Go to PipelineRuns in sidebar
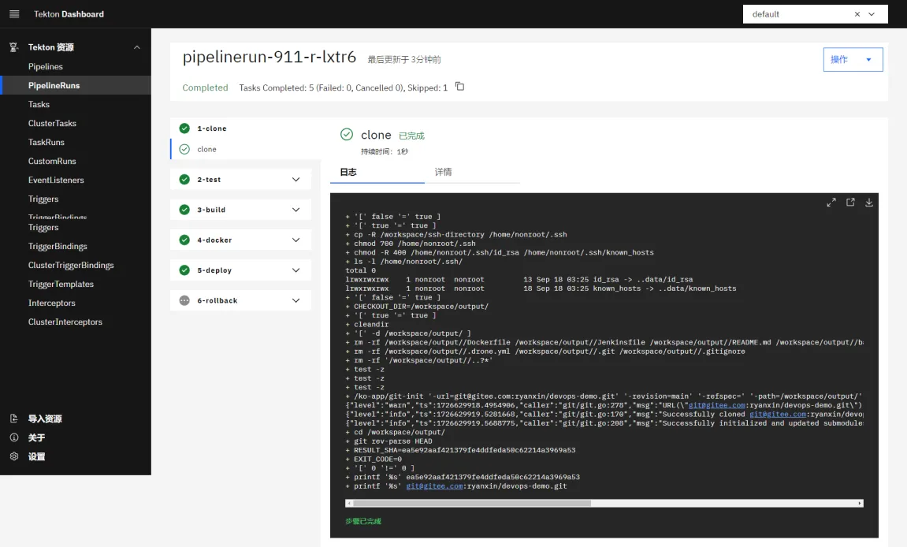The height and width of the screenshot is (547, 907). pos(75,85)
